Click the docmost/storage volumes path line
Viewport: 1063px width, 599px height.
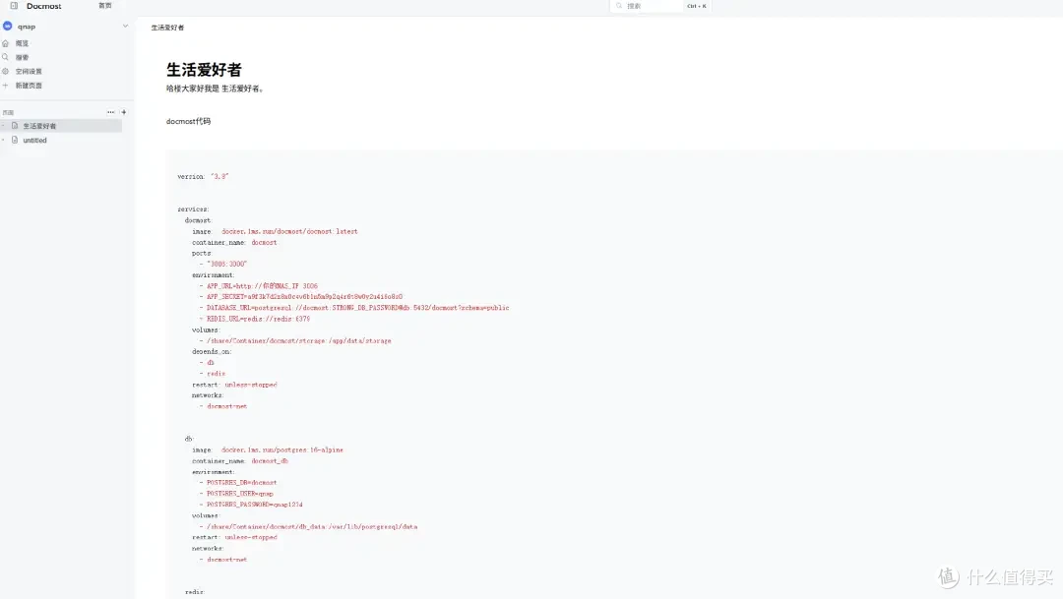pyautogui.click(x=295, y=341)
